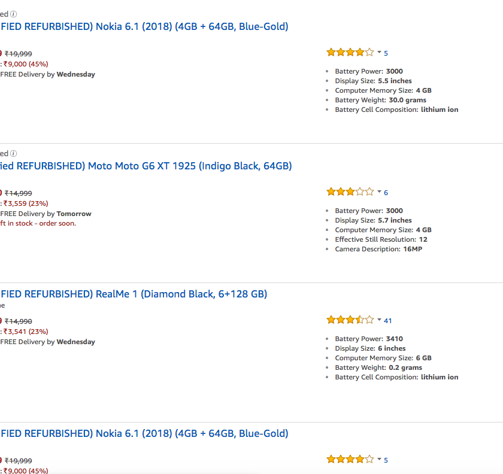The height and width of the screenshot is (474, 503).
Task: Click the ₹3,541 (23%) savings text for RealMe 1
Action: coord(26,332)
